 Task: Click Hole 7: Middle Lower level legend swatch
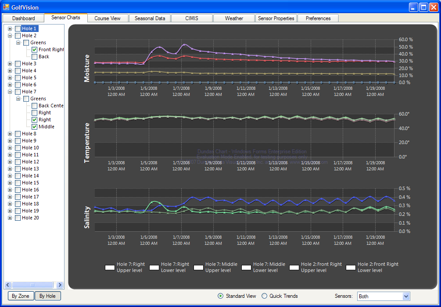246,268
